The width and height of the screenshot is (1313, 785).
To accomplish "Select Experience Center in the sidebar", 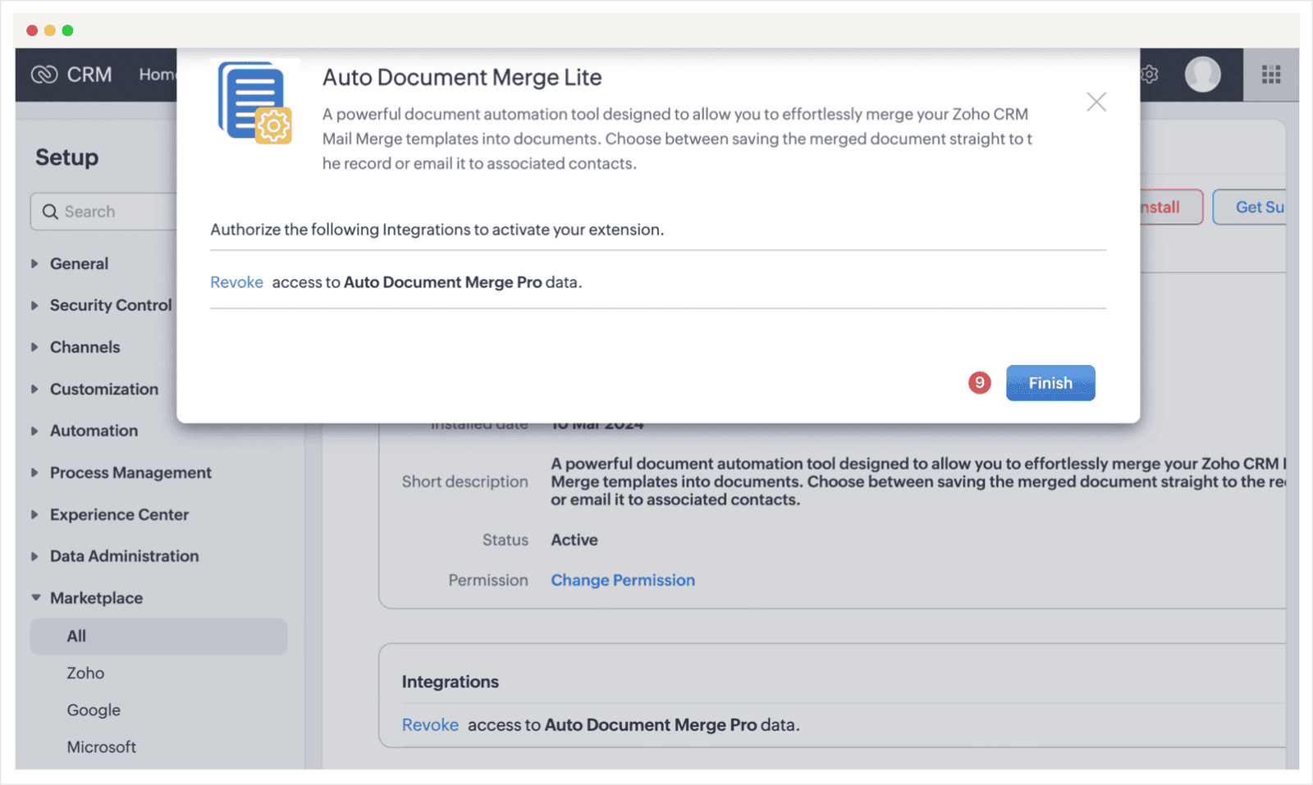I will [119, 514].
